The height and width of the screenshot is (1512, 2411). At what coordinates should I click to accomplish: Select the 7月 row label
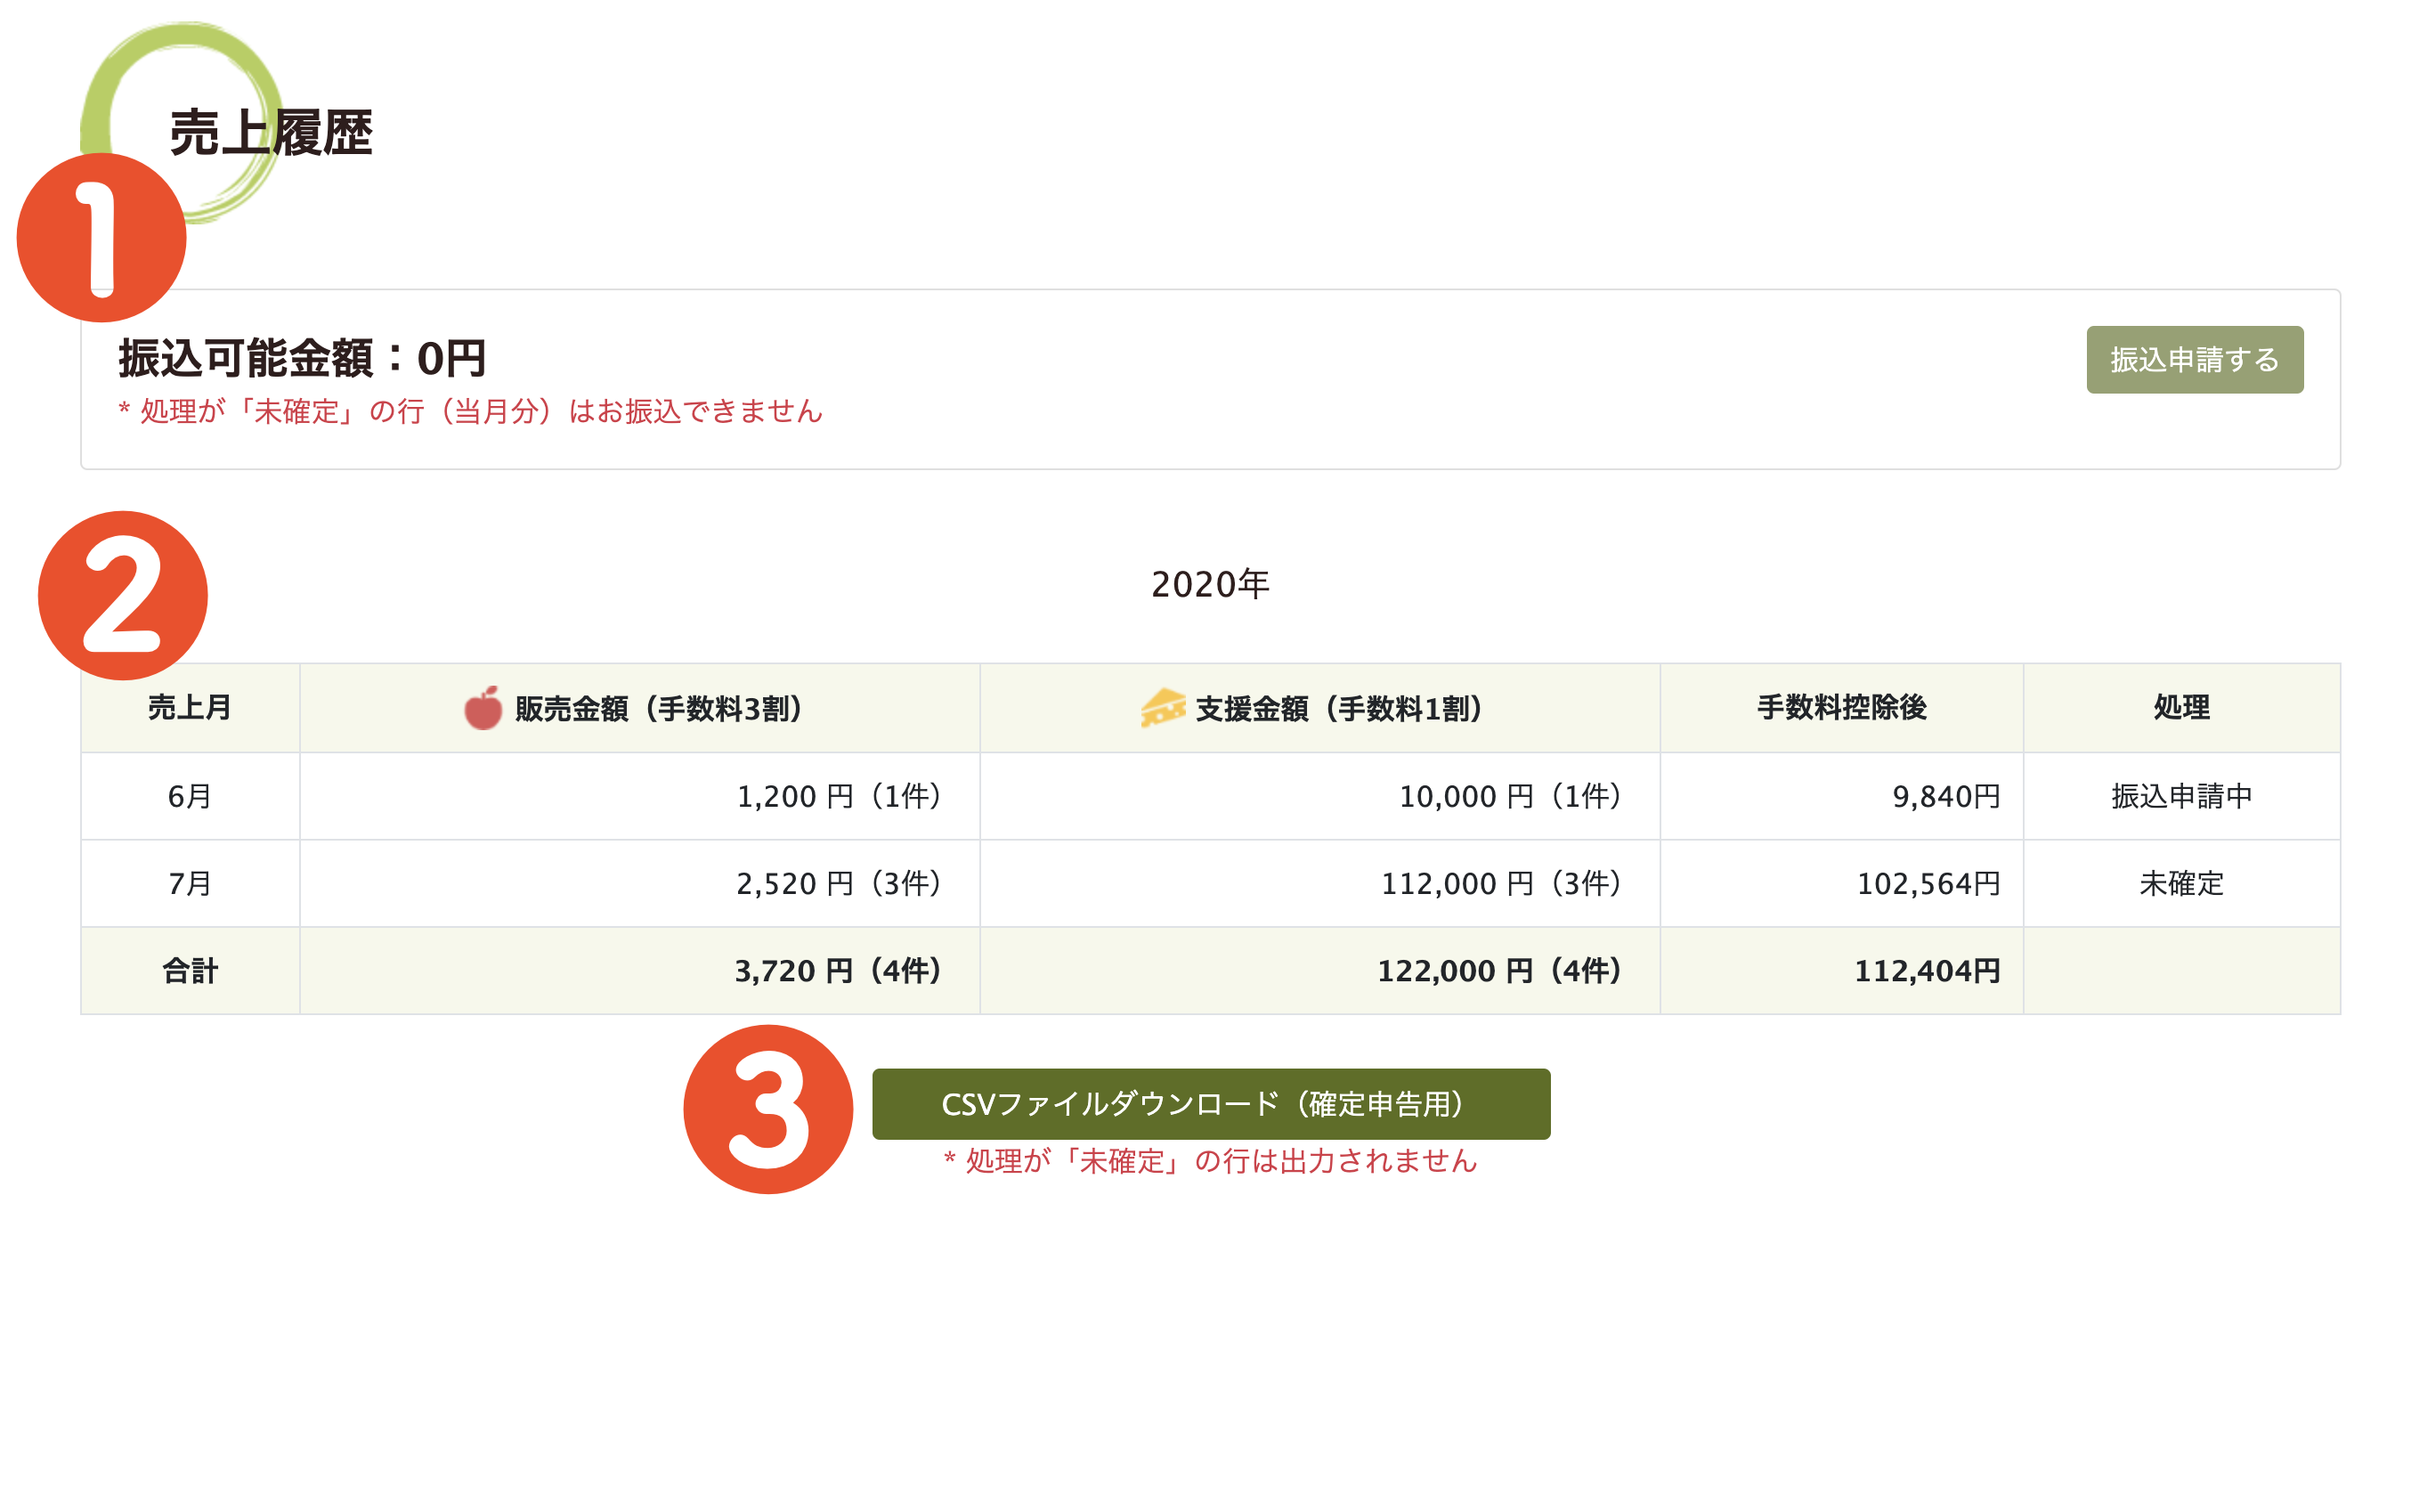pyautogui.click(x=190, y=883)
